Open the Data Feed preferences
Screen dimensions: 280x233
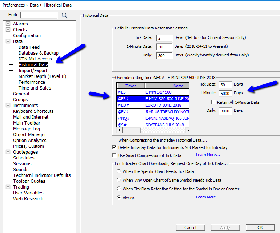click(x=29, y=47)
